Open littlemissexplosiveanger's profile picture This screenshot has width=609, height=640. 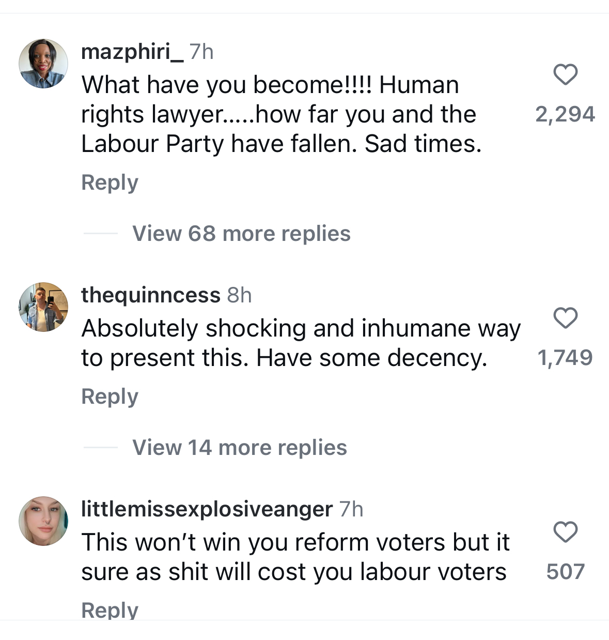[43, 521]
